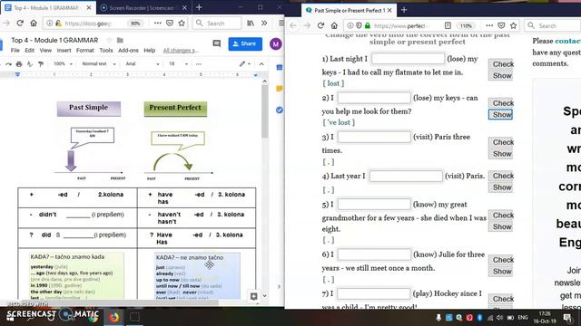Open the Docs zoom 100% dropdown
Image resolution: width=581 pixels, height=326 pixels.
click(x=63, y=64)
